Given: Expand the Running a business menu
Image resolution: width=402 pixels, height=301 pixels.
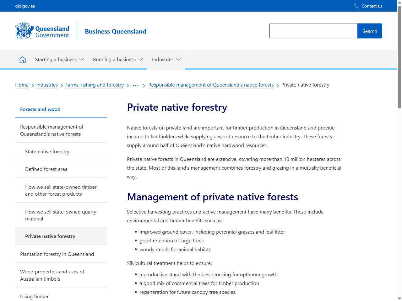Looking at the screenshot, I should pos(118,59).
